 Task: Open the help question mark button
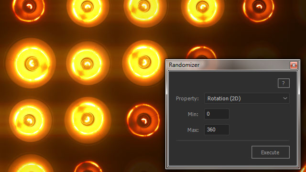pyautogui.click(x=284, y=83)
